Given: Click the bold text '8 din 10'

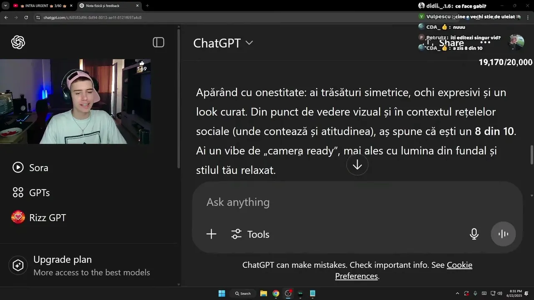Looking at the screenshot, I should [x=494, y=131].
